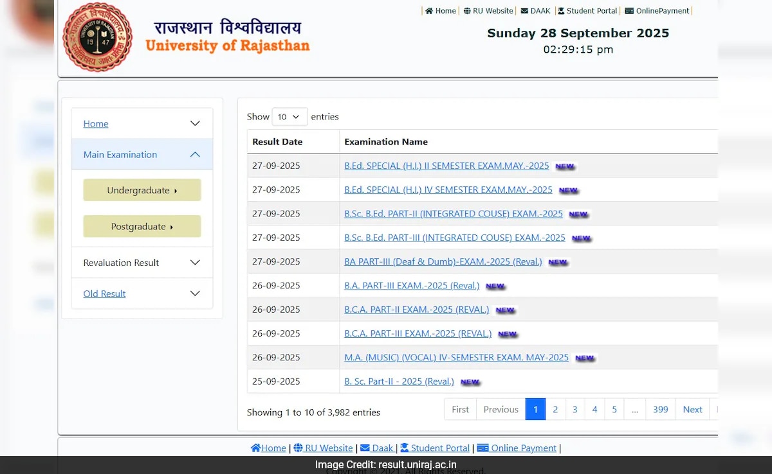The height and width of the screenshot is (474, 772).
Task: Click the DAAK envelope icon in header
Action: point(524,11)
